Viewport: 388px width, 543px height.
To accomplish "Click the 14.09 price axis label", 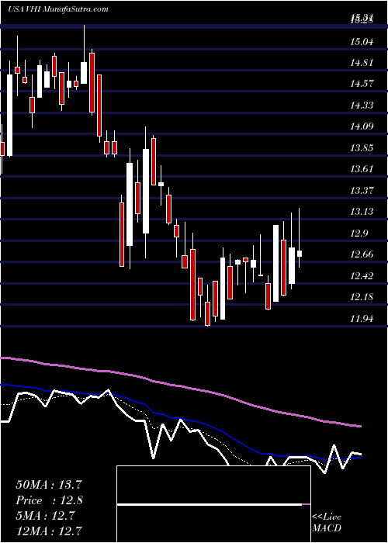I will [362, 126].
